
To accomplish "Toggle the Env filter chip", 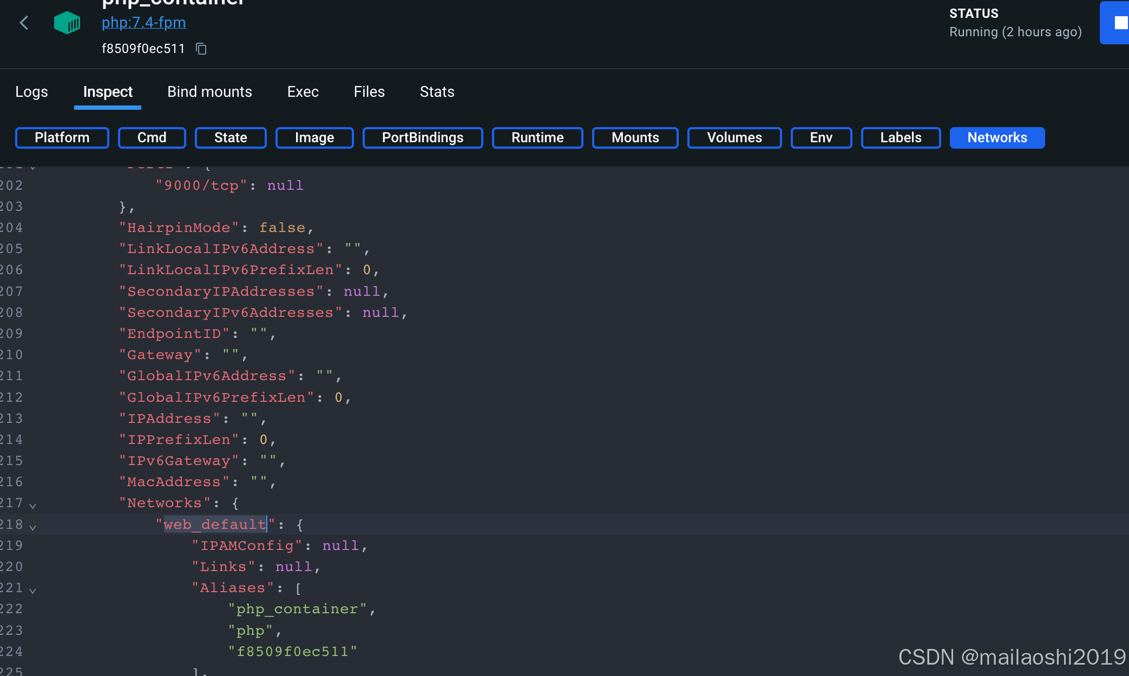I will pos(821,137).
